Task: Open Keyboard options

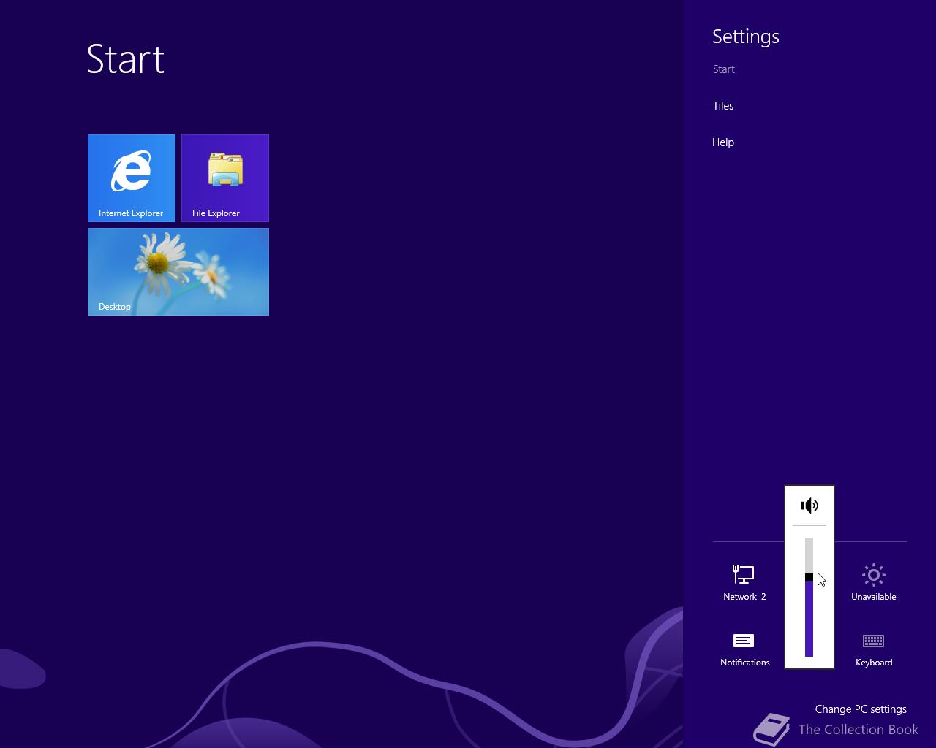Action: [874, 649]
